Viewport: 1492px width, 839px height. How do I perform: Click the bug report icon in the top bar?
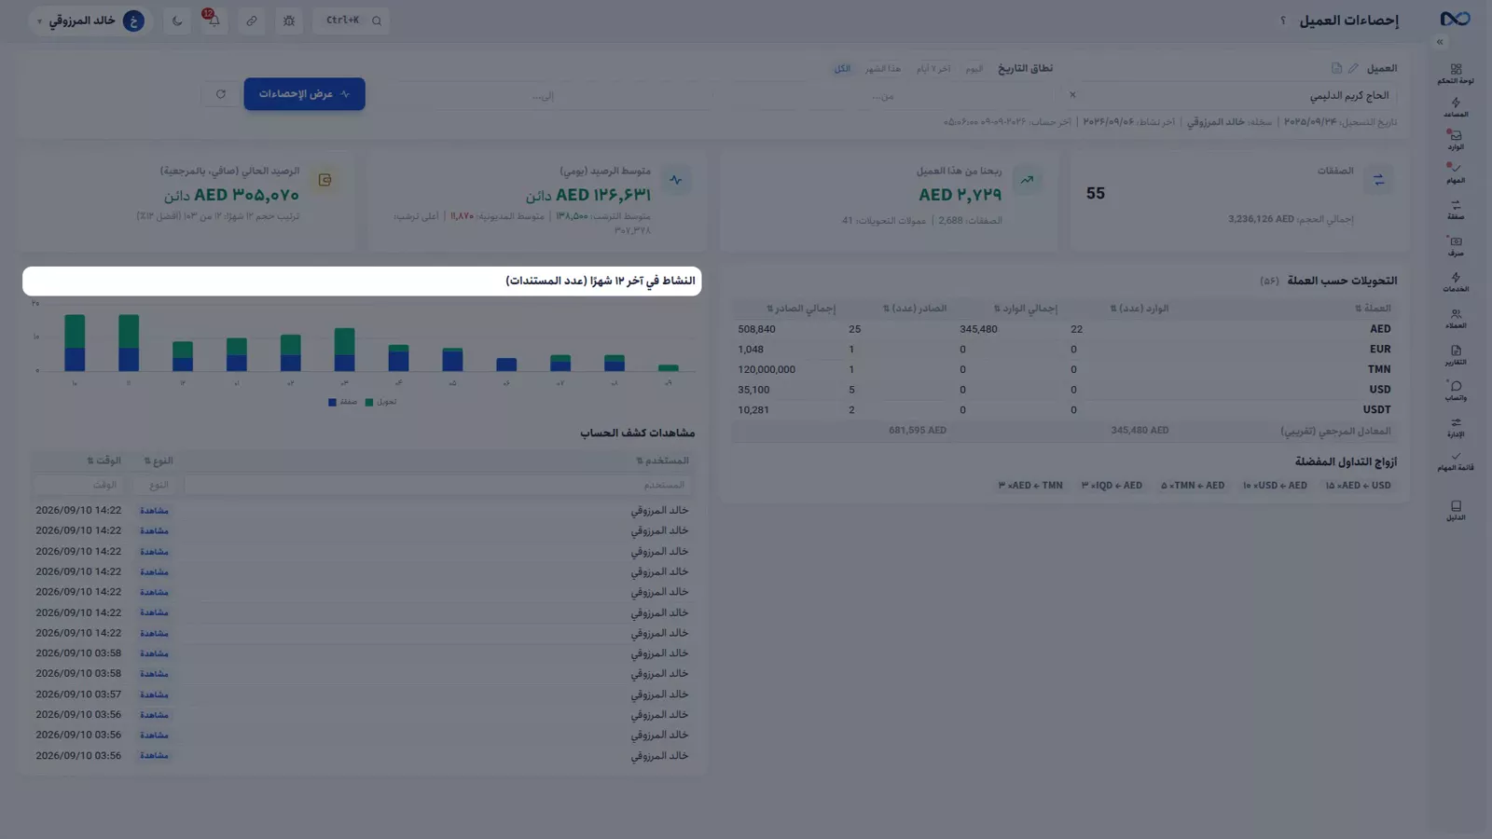pyautogui.click(x=289, y=21)
